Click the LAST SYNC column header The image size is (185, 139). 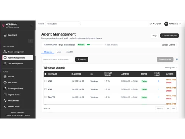tap(125, 74)
